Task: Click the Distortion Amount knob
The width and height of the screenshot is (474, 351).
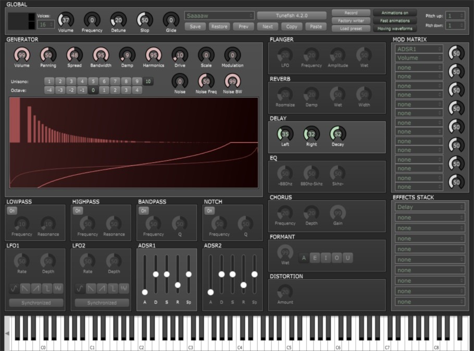Action: (285, 292)
